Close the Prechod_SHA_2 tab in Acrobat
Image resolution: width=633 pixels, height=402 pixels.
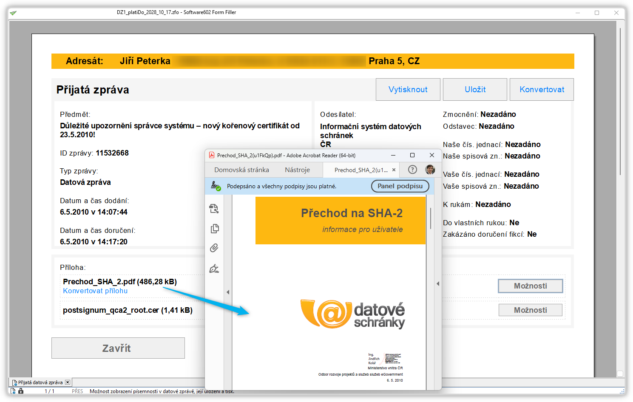pyautogui.click(x=394, y=170)
